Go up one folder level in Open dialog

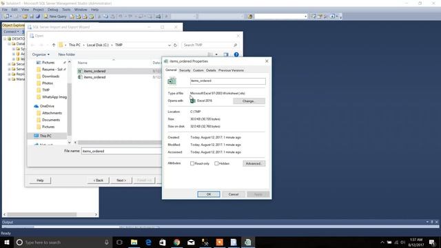[x=54, y=45]
